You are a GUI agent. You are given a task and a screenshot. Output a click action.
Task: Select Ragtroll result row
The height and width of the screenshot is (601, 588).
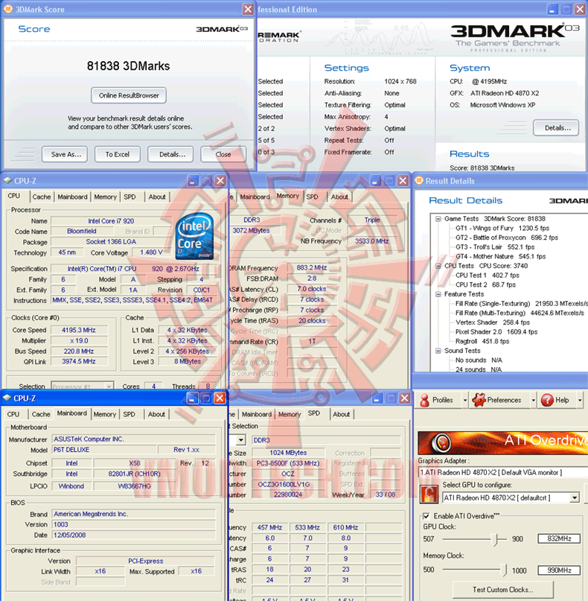[x=482, y=341]
